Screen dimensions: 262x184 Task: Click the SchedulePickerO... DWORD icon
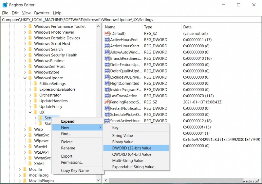pyautogui.click(x=107, y=115)
